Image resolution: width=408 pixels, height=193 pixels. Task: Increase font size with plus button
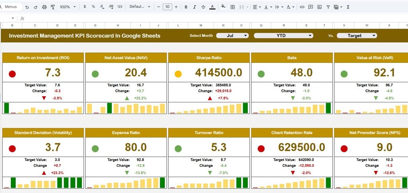point(176,7)
